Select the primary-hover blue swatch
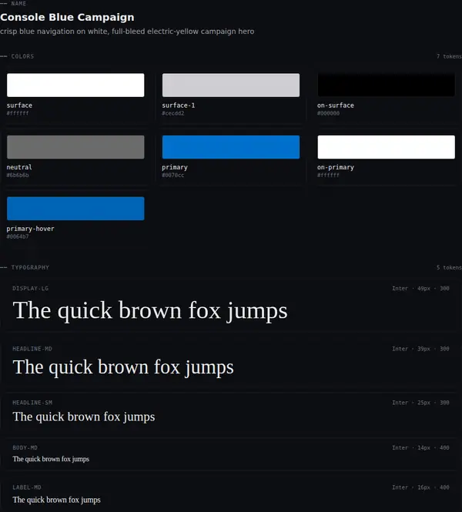Screen dimensions: 462x512 pos(75,209)
